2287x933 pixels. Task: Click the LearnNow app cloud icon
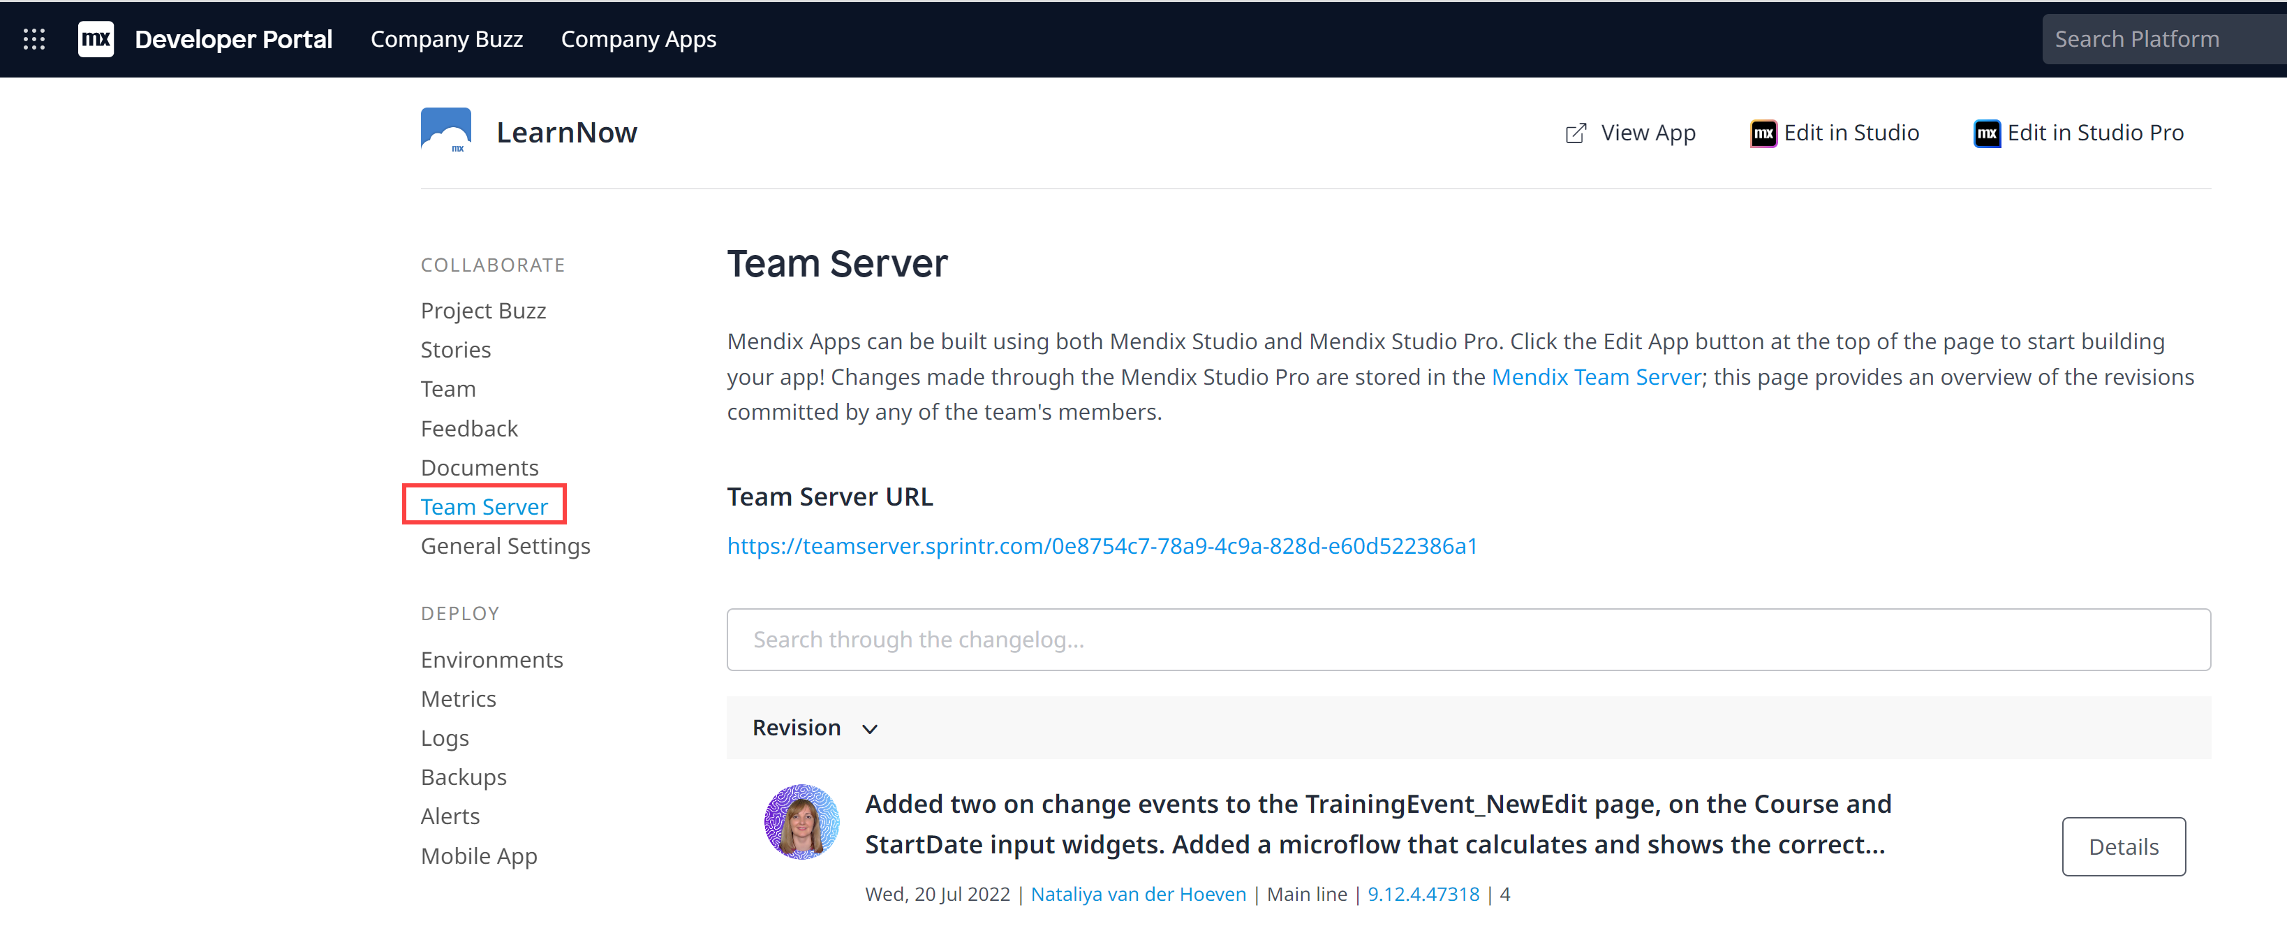(x=445, y=131)
